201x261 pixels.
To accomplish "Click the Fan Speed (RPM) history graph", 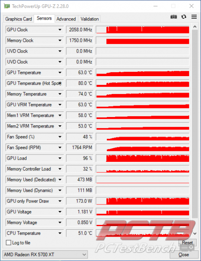I will click(x=142, y=147).
